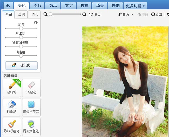Open the 场景 tab
The width and height of the screenshot is (169, 137).
(100, 5)
